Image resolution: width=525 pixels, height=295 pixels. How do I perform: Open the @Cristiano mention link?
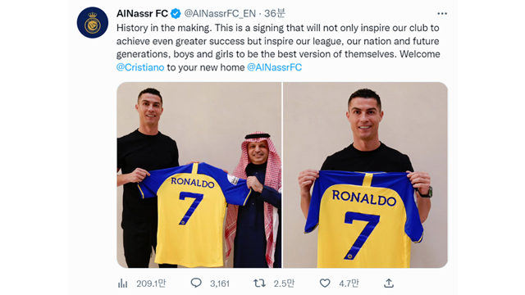click(140, 67)
